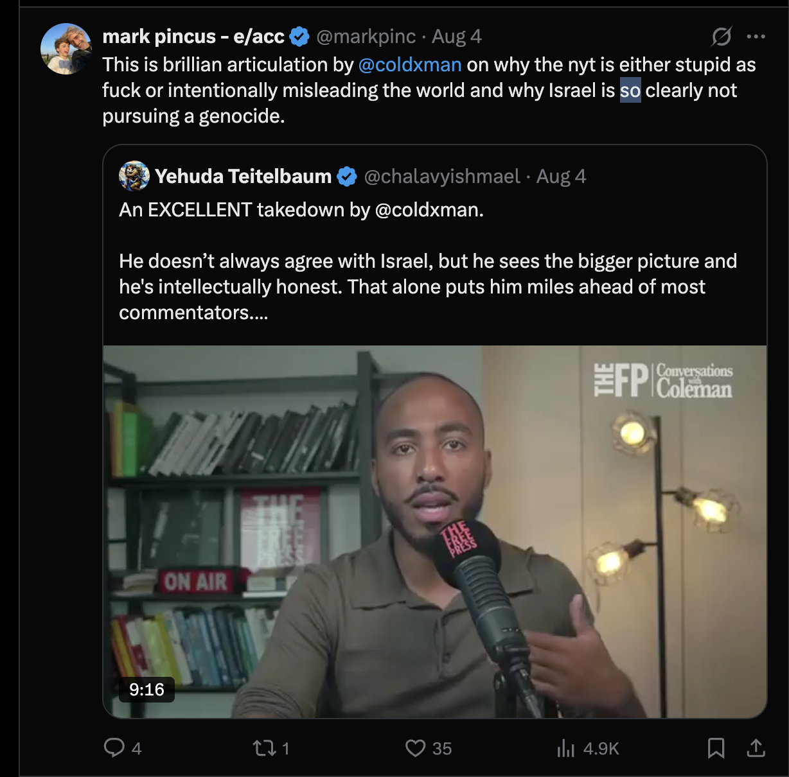Click Yehuda Teitelbaum's verified badge
The height and width of the screenshot is (777, 789).
pyautogui.click(x=347, y=176)
